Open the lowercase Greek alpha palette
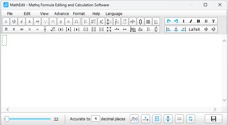228x125 pixels. (x=69, y=22)
